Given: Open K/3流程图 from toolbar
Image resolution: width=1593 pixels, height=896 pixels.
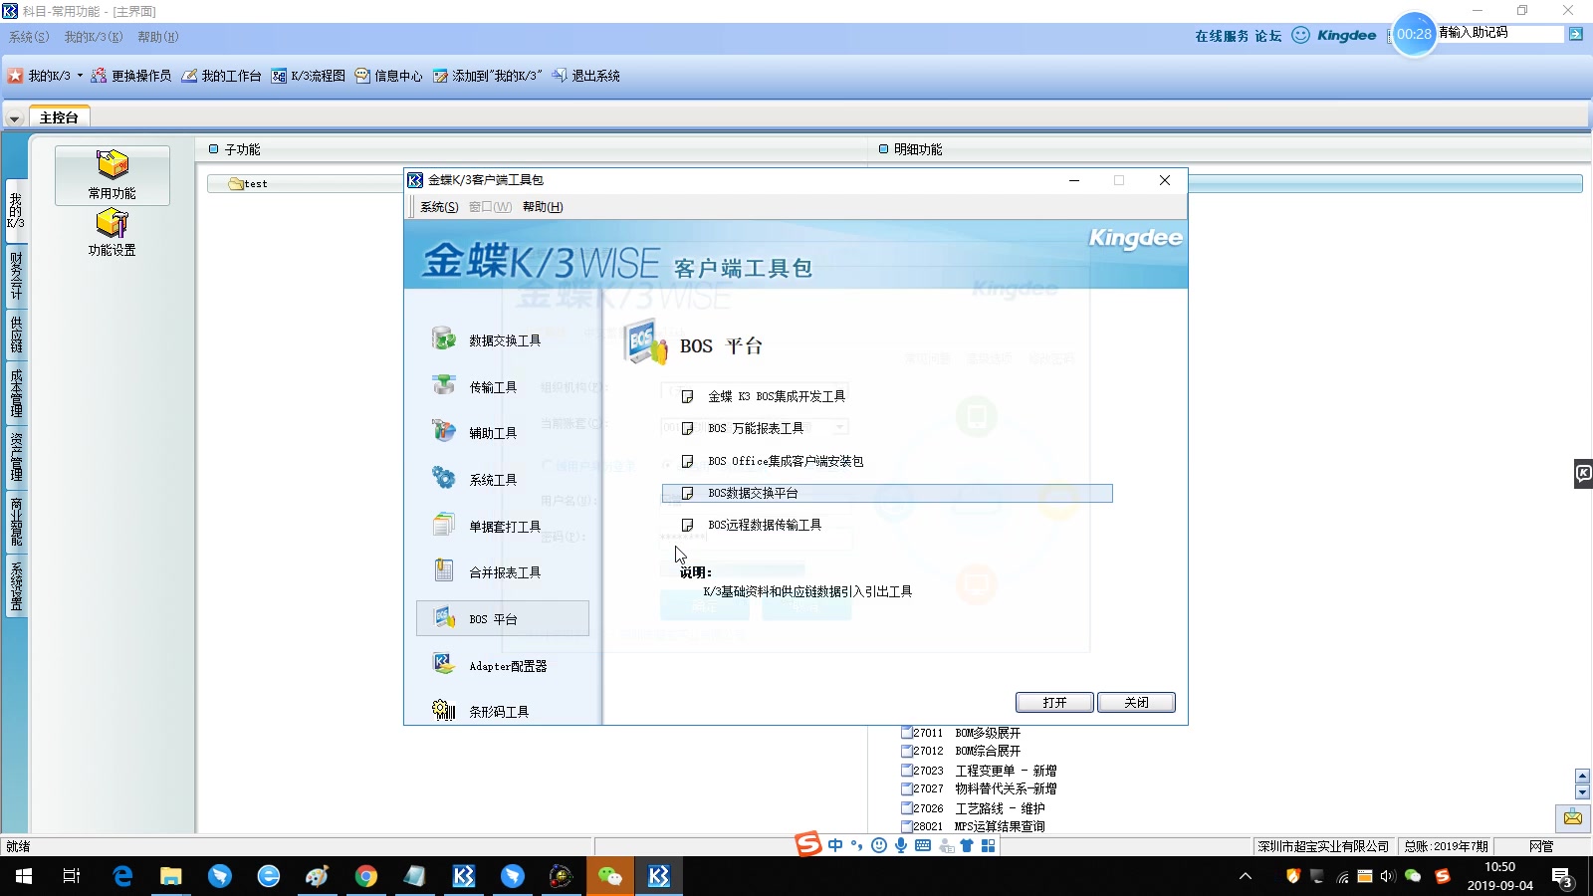Looking at the screenshot, I should click(309, 76).
